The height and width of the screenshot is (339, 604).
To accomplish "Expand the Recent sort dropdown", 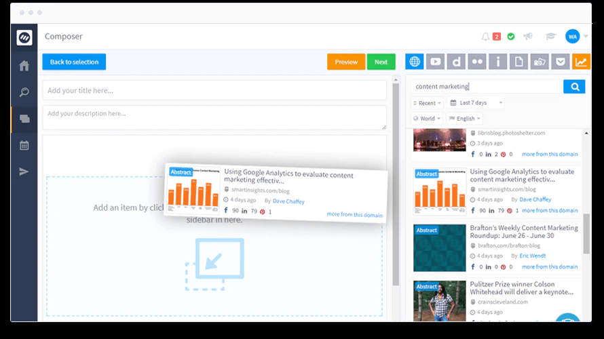I will click(x=428, y=103).
